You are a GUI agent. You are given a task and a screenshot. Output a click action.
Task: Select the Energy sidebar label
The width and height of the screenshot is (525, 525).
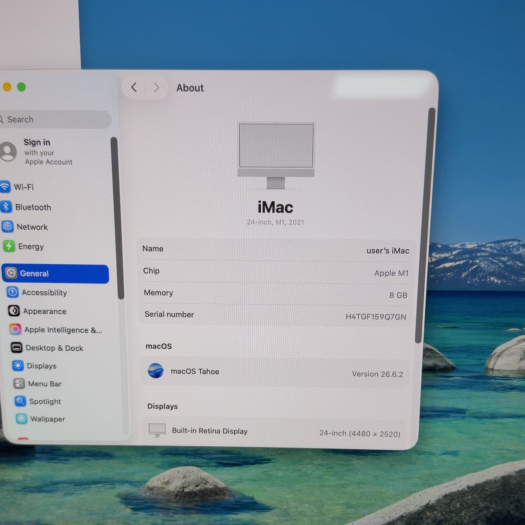click(31, 246)
